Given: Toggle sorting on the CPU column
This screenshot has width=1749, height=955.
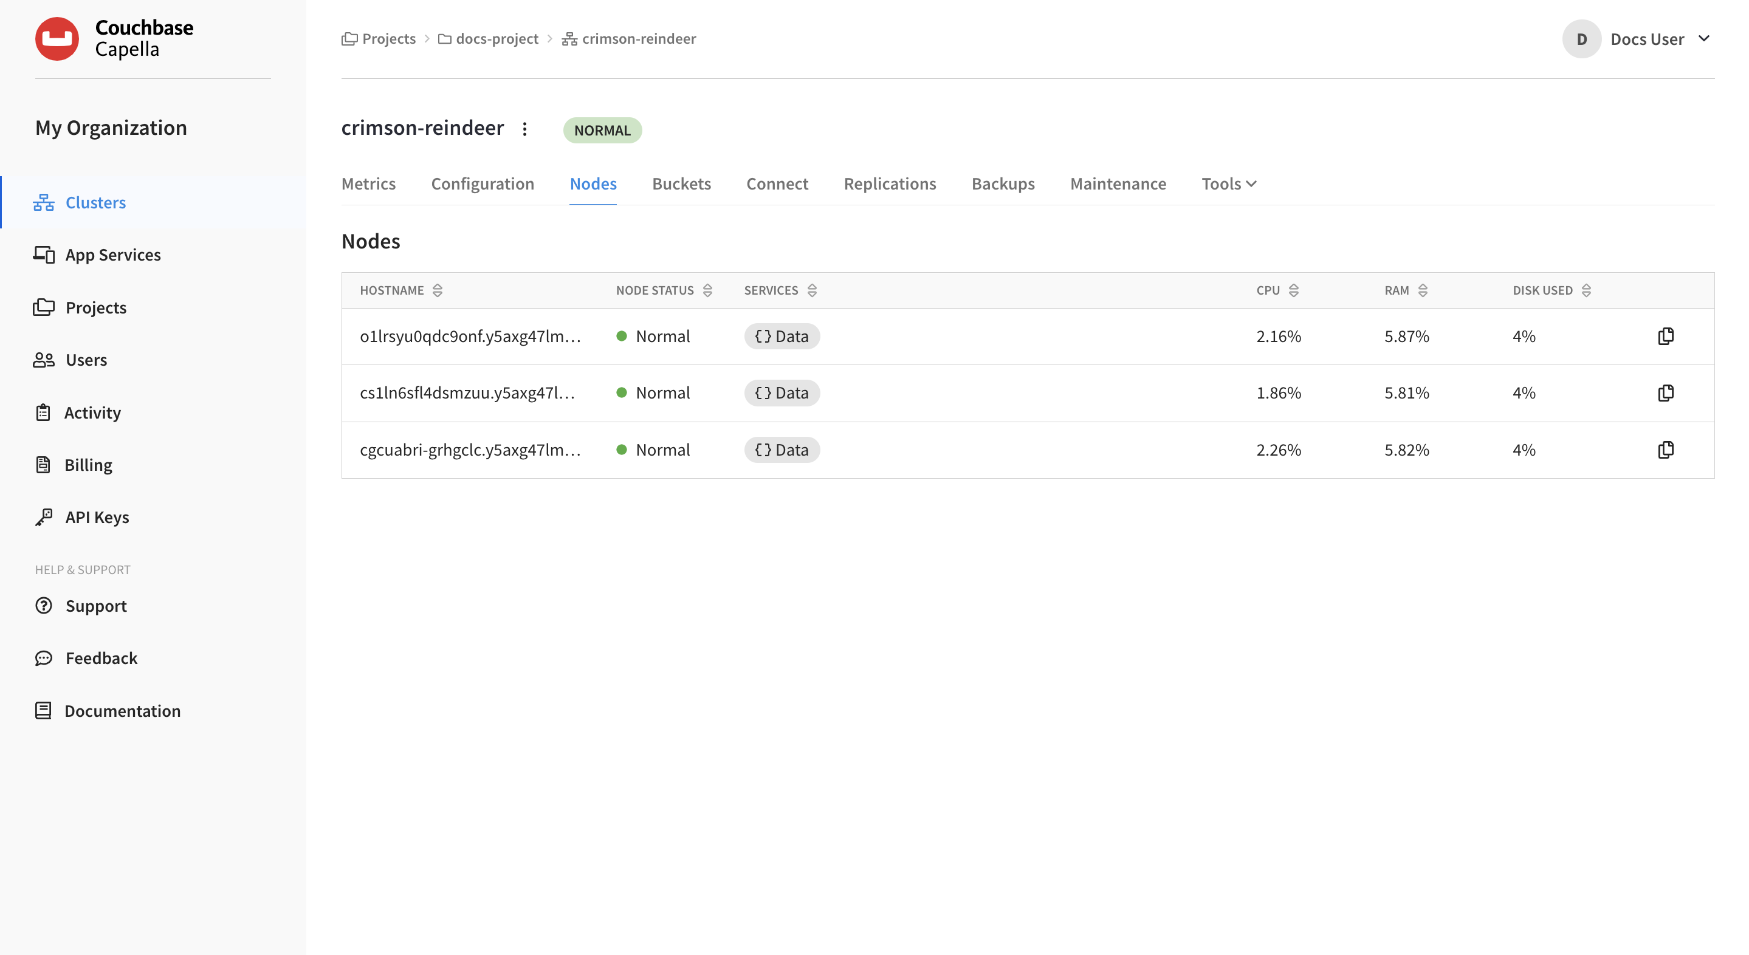Looking at the screenshot, I should point(1296,290).
